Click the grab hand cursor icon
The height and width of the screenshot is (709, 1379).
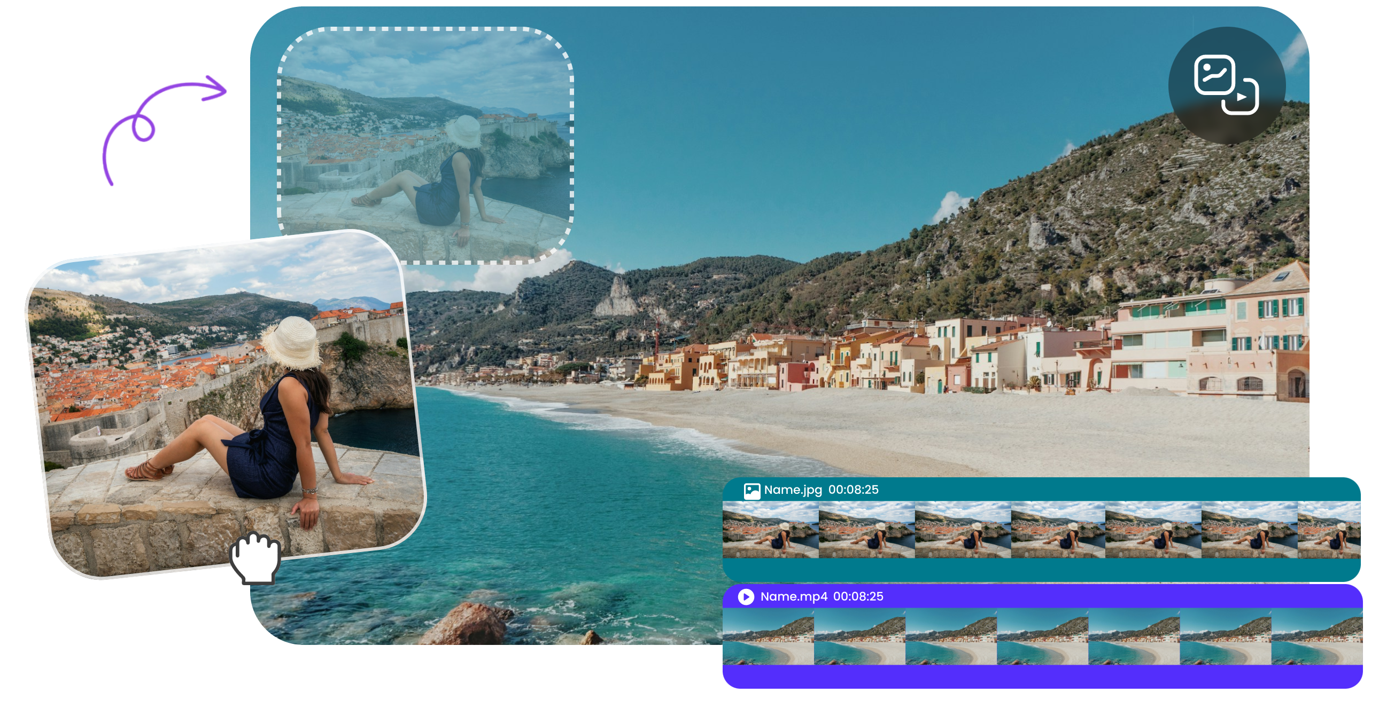click(x=255, y=558)
